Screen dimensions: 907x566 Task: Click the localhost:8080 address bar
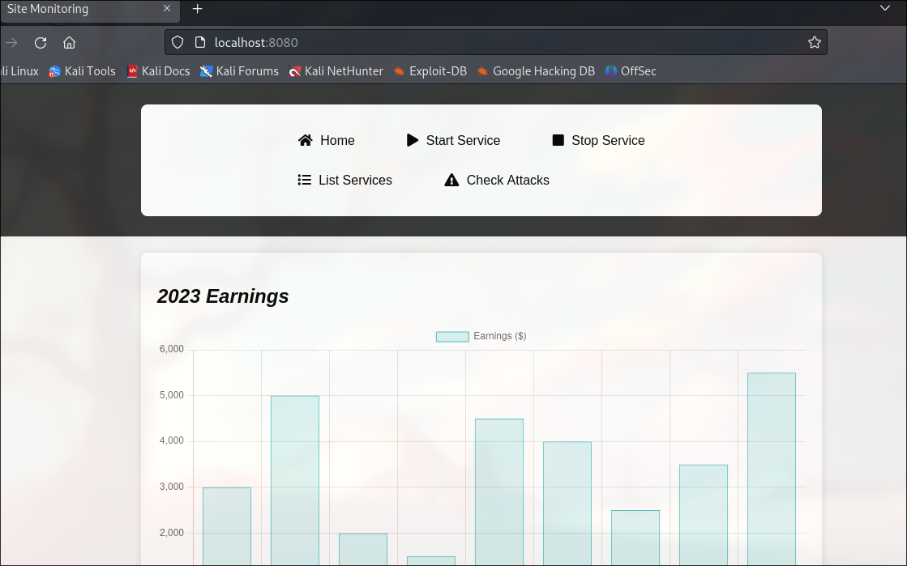(486, 42)
